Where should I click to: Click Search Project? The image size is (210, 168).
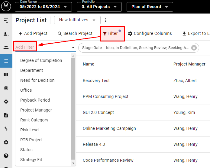(x=75, y=33)
